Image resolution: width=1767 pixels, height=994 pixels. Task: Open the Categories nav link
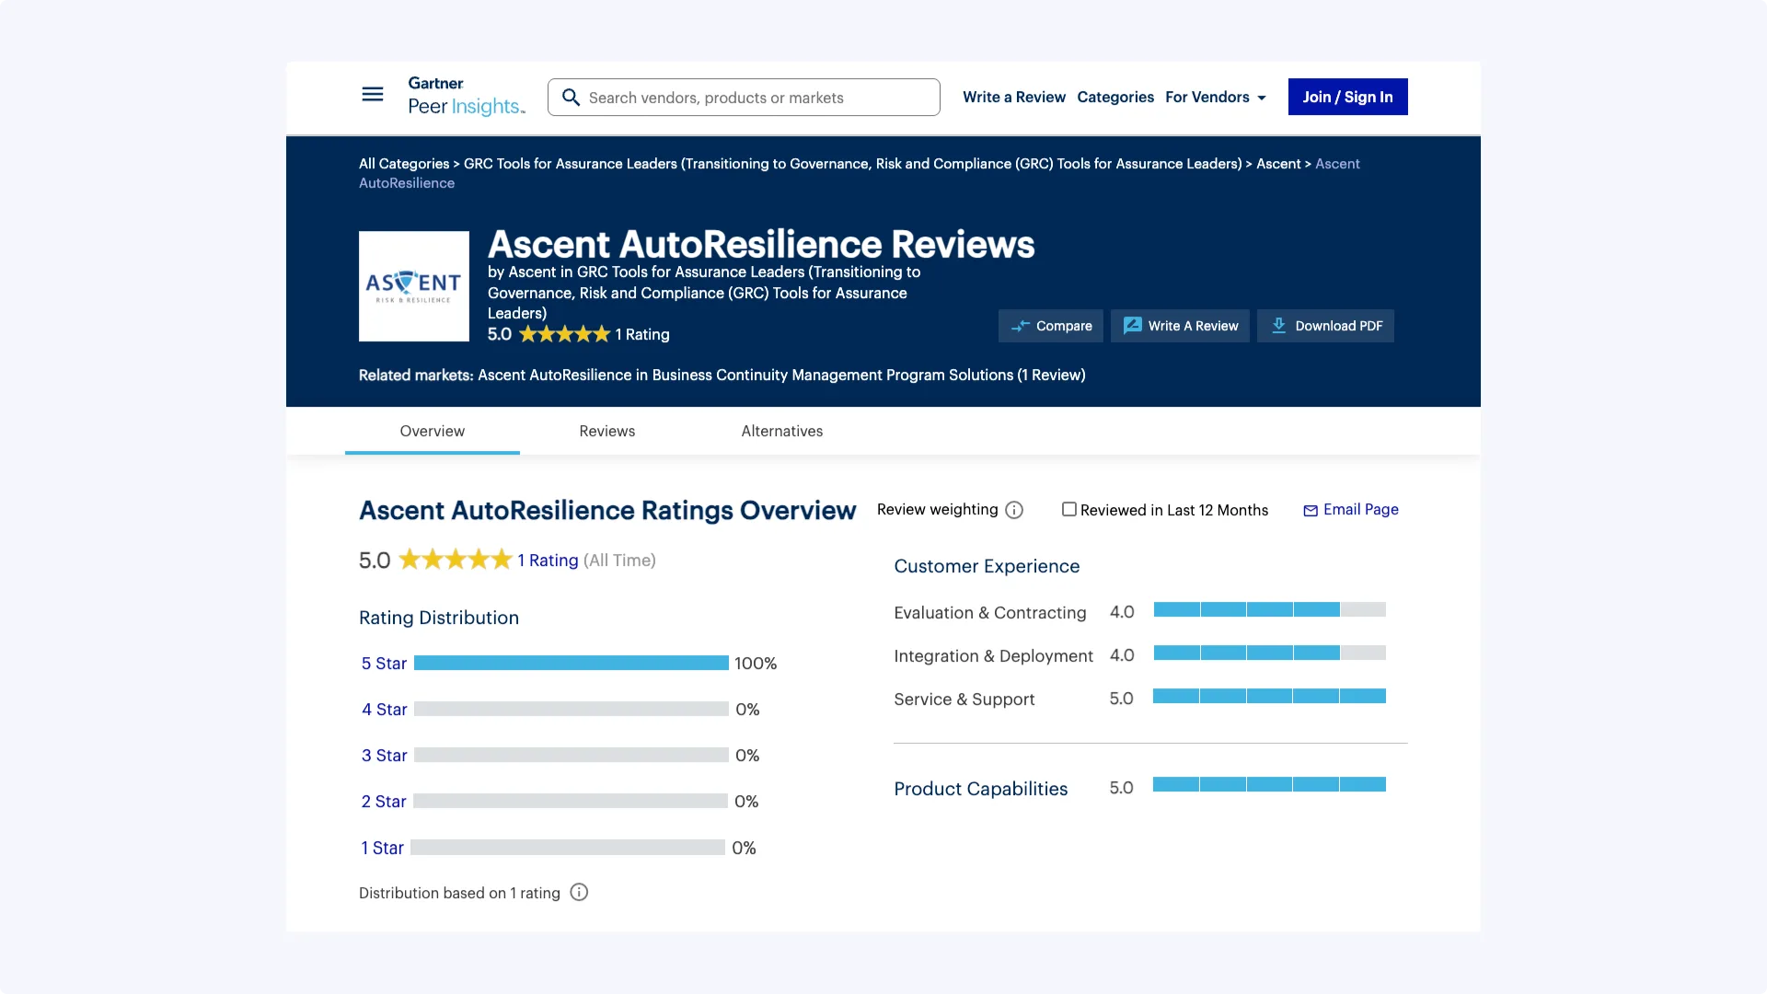click(x=1114, y=98)
